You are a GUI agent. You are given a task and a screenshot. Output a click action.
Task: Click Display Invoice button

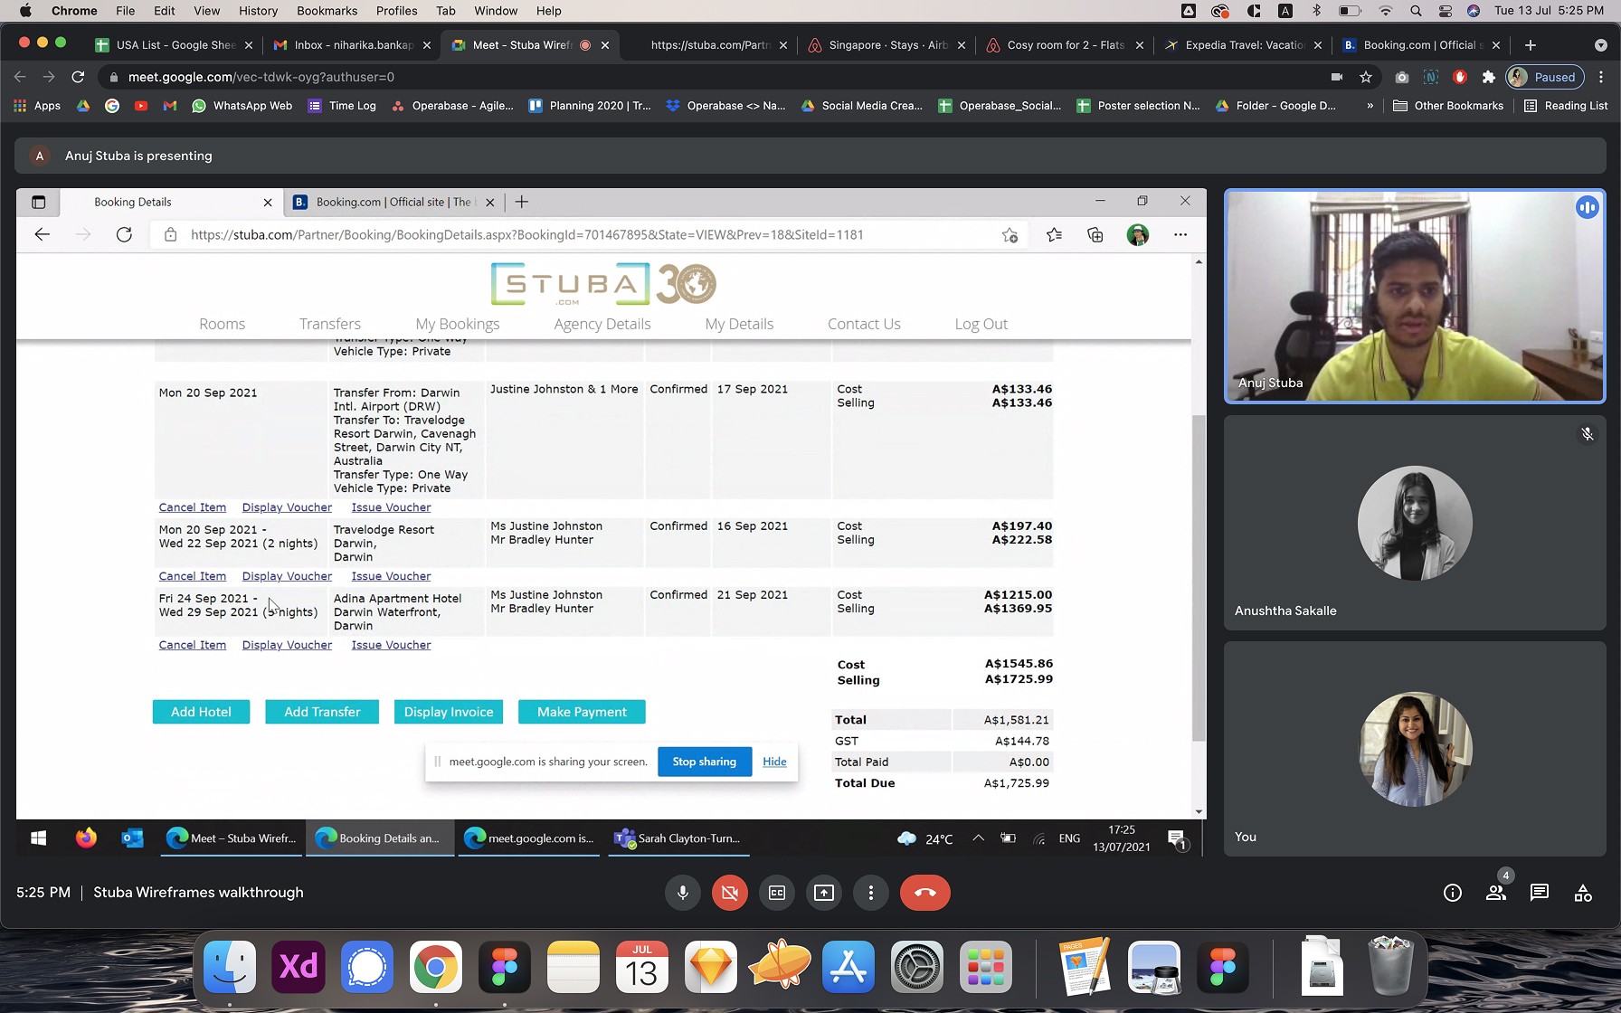[449, 712]
